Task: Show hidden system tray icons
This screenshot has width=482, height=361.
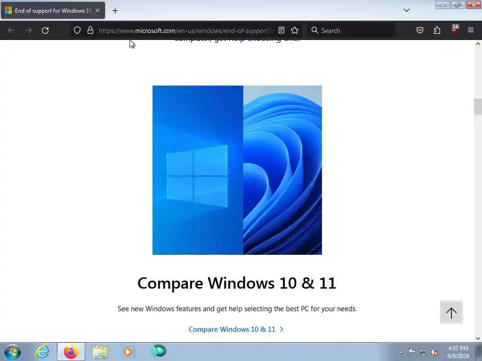Action: click(400, 353)
